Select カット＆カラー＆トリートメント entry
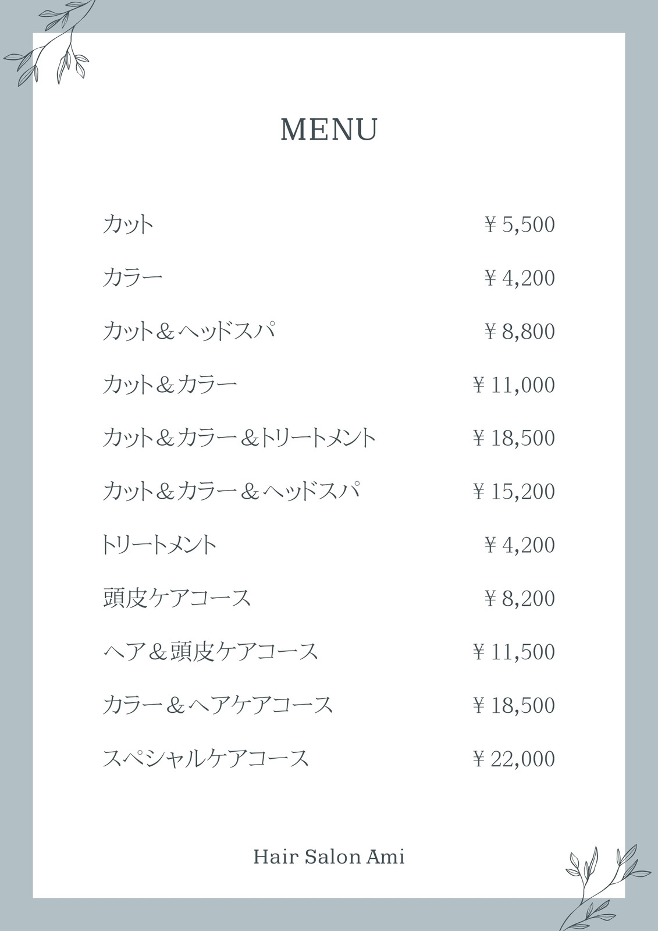This screenshot has width=658, height=931. coord(239,438)
